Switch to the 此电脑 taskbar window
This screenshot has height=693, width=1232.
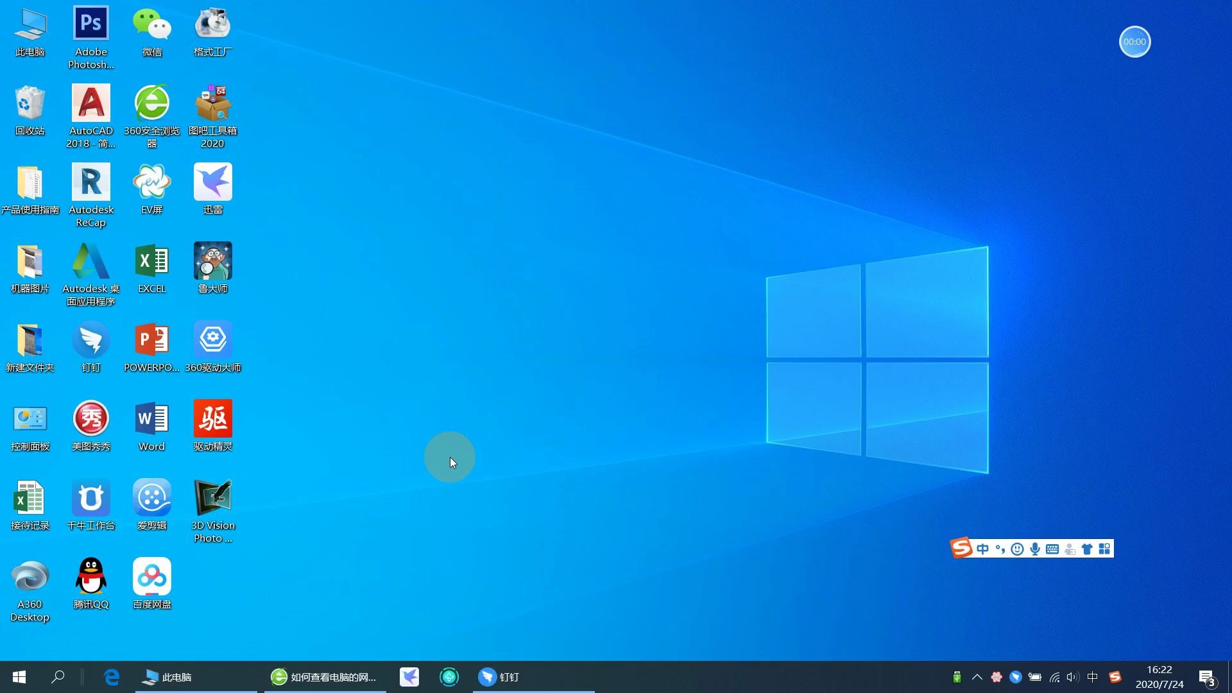[x=196, y=677]
